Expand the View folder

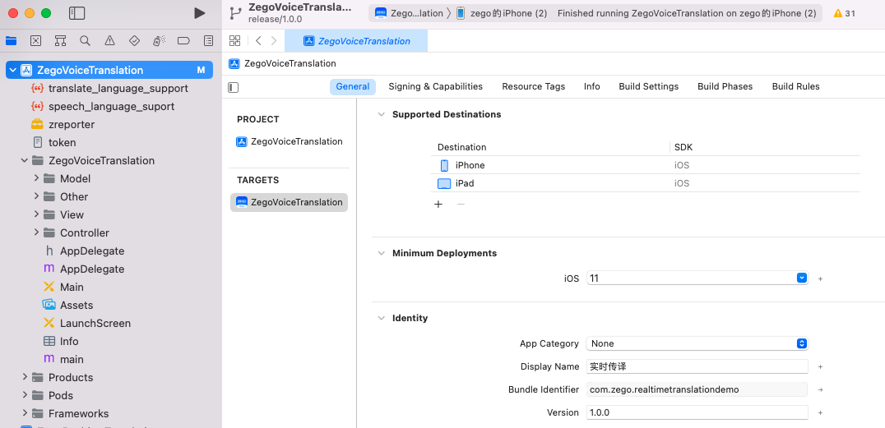coord(36,215)
